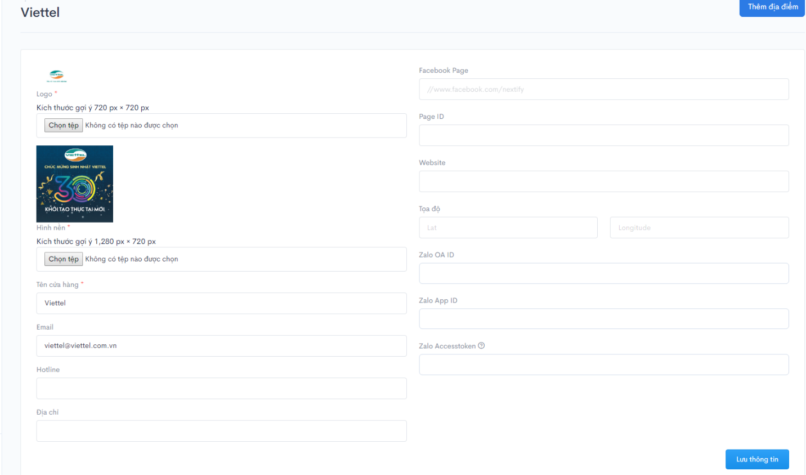Image resolution: width=806 pixels, height=475 pixels.
Task: Choose a file for the Hình nền upload
Action: click(x=64, y=259)
